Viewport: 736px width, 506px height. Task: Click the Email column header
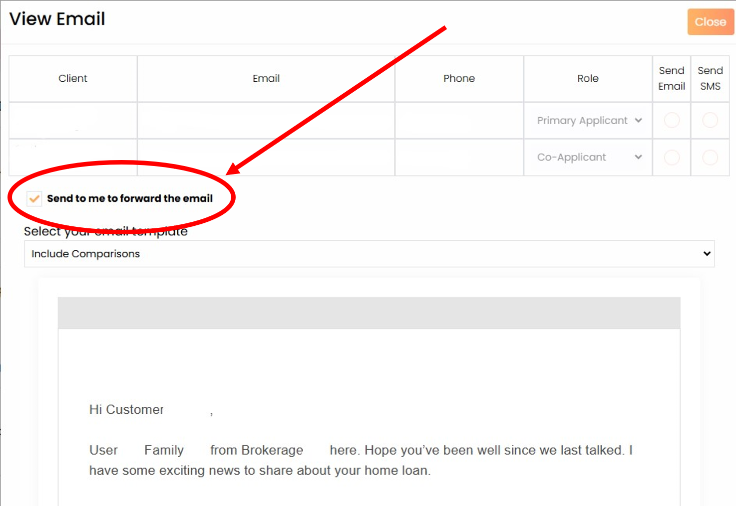click(x=266, y=78)
